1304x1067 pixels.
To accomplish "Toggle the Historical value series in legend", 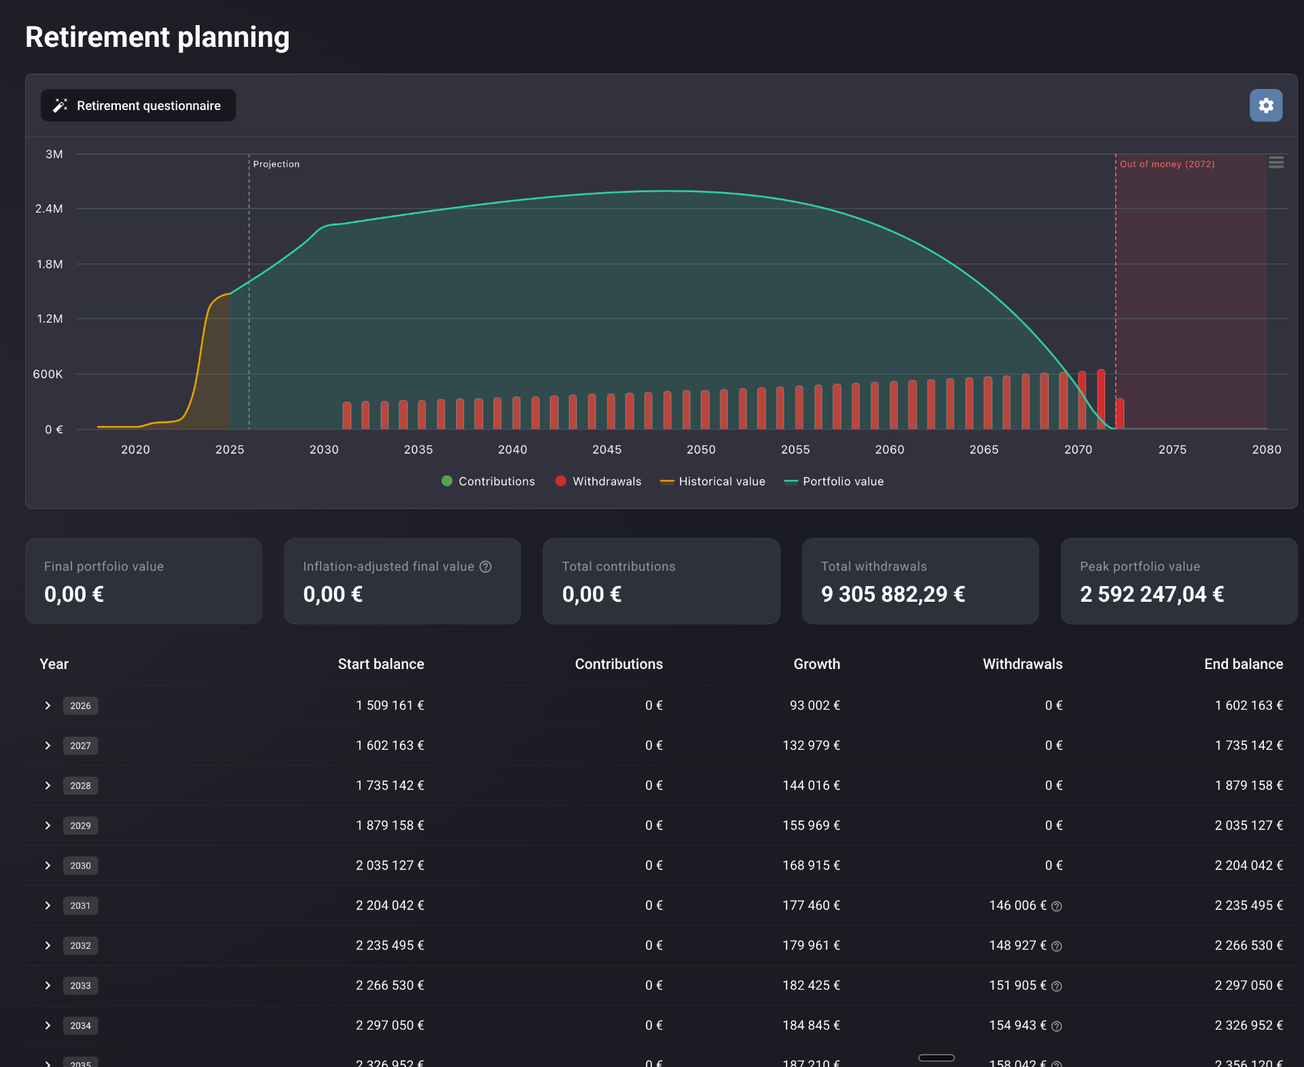I will 712,482.
